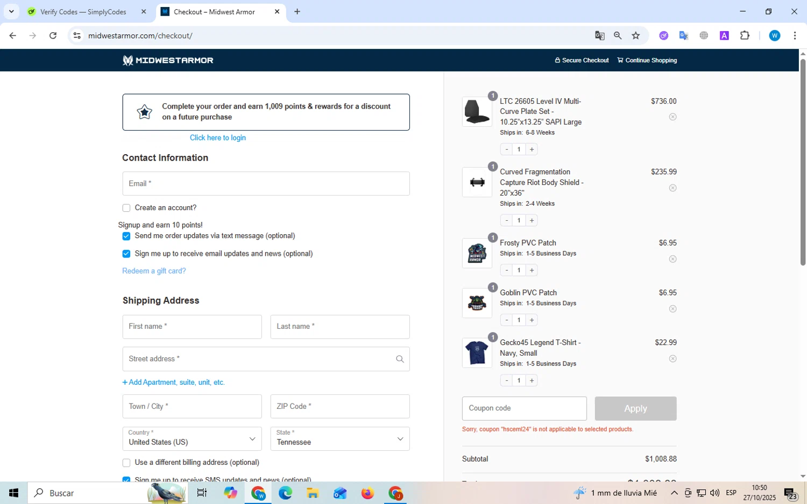Decrease quantity of LTC 26605 plate set
The image size is (807, 504).
(x=506, y=149)
